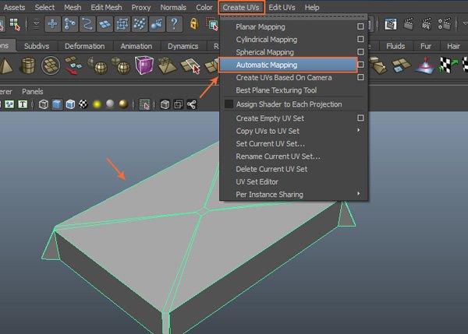Open Automatic Mapping options box
Image resolution: width=468 pixels, height=334 pixels.
(x=361, y=65)
